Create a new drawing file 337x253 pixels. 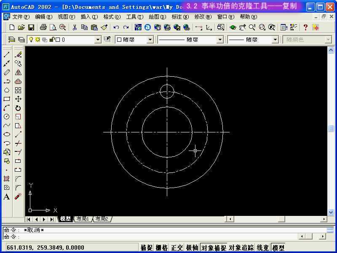12,27
